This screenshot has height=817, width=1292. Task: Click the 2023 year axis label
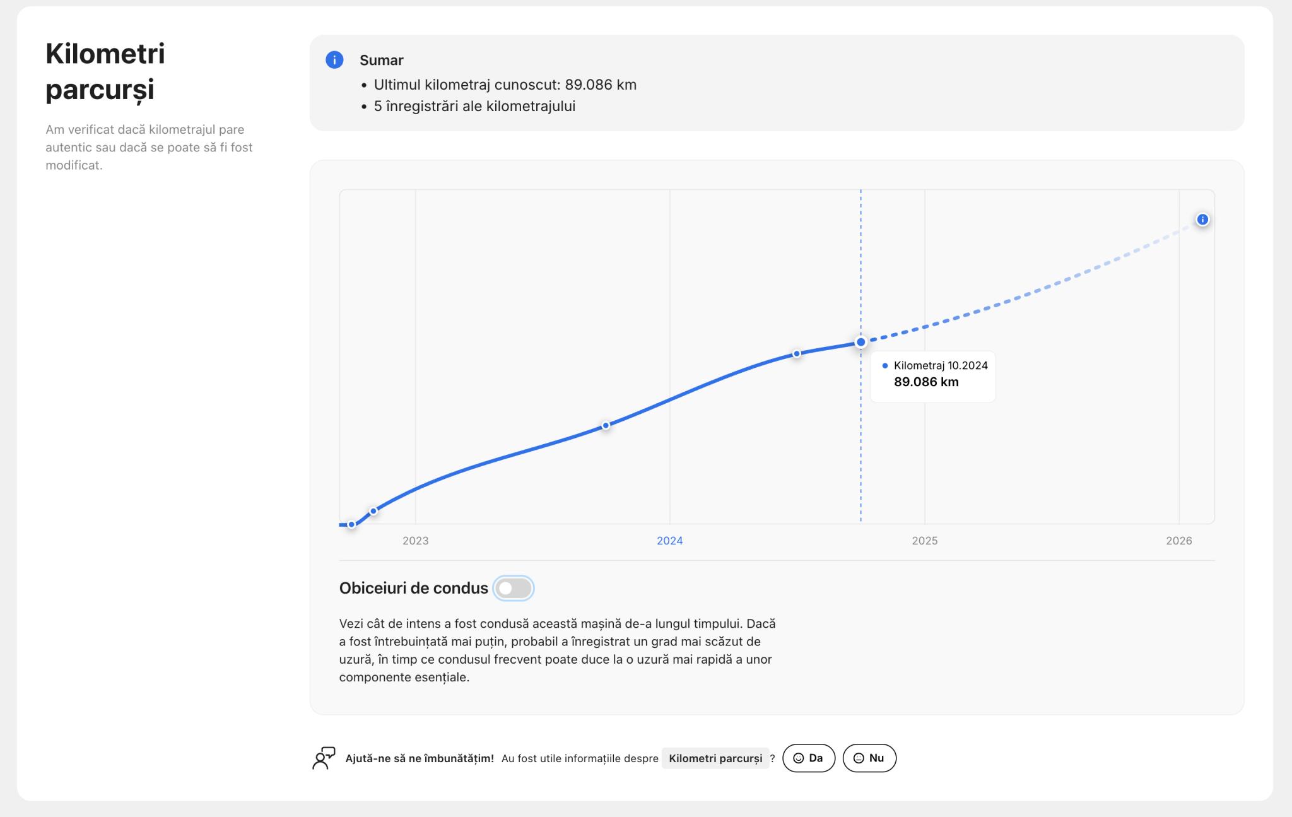tap(415, 541)
